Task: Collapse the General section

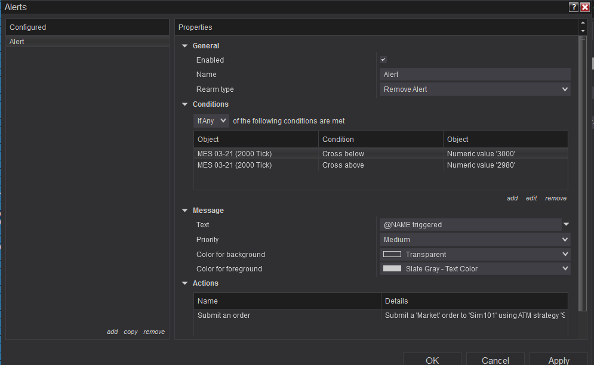Action: click(185, 46)
